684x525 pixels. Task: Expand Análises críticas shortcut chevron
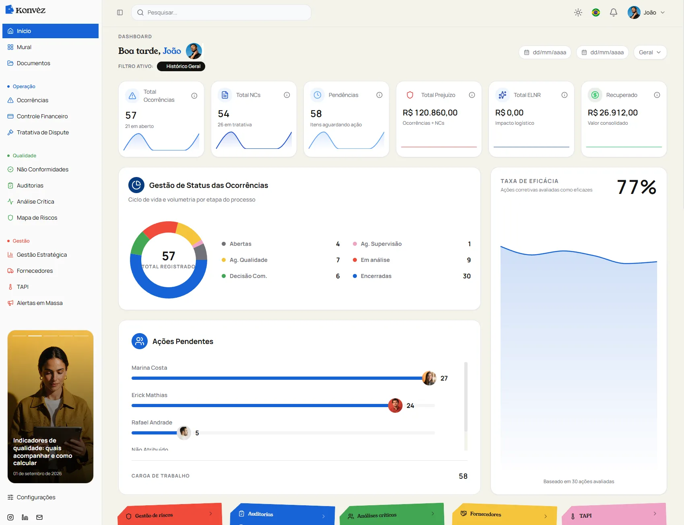tap(433, 513)
